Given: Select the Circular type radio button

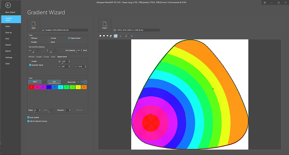Looking at the screenshot, I should pyautogui.click(x=49, y=38).
